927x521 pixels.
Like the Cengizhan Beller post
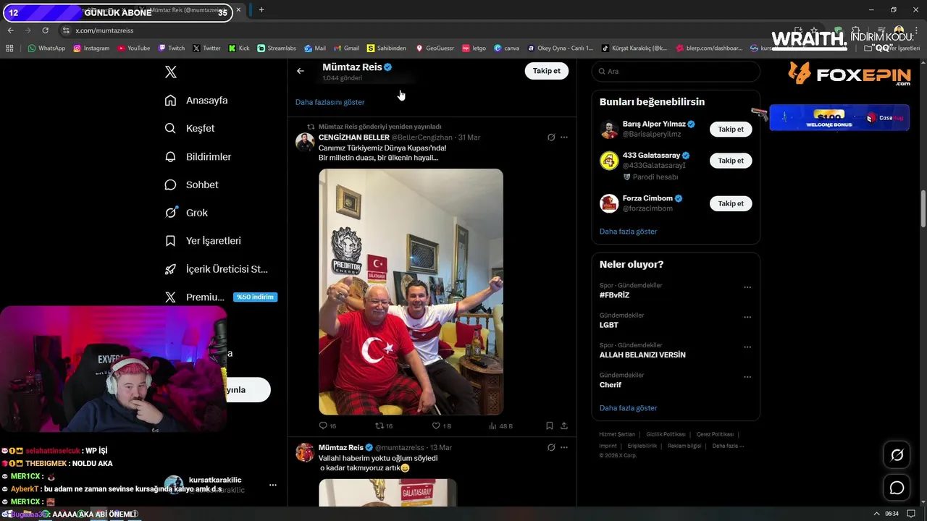[441, 426]
